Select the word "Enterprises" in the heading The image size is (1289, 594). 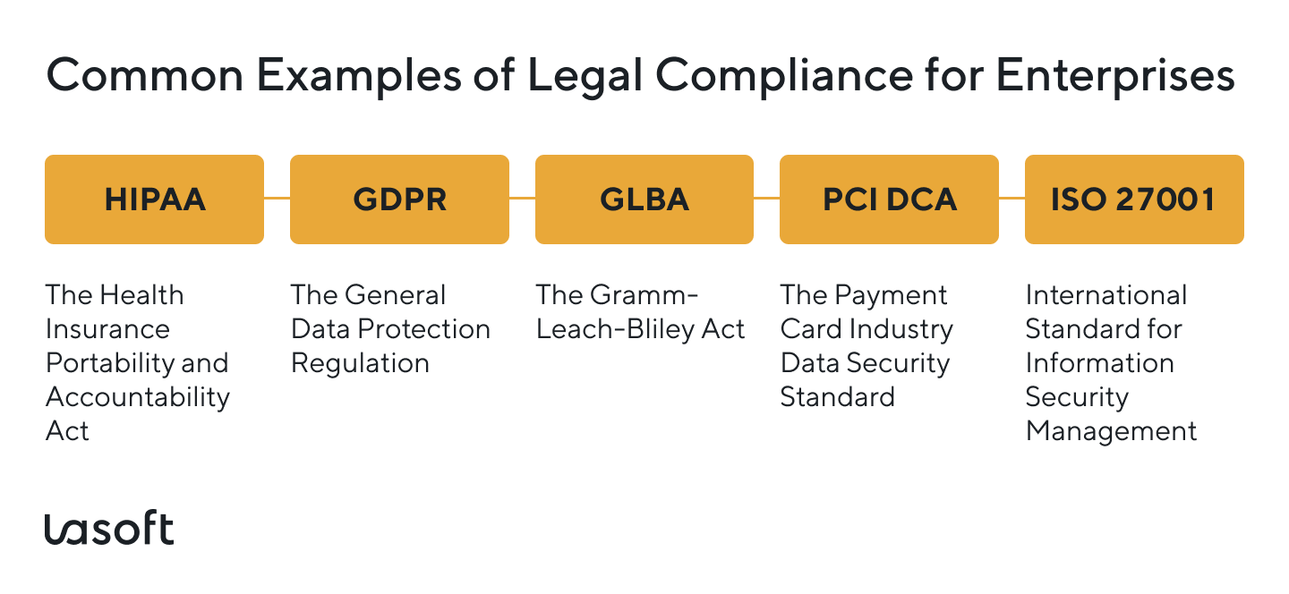click(x=1114, y=77)
